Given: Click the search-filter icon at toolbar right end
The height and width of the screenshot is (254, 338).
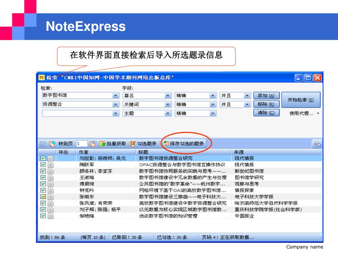Looking at the screenshot, I should 317,144.
